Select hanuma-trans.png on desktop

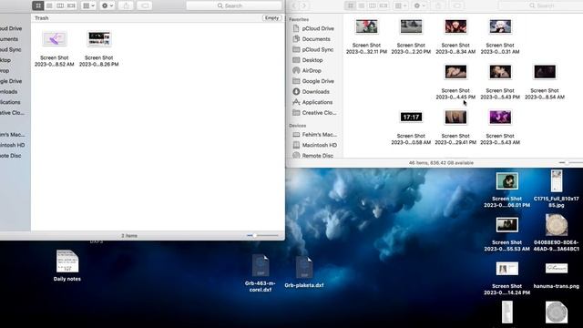[x=557, y=275]
